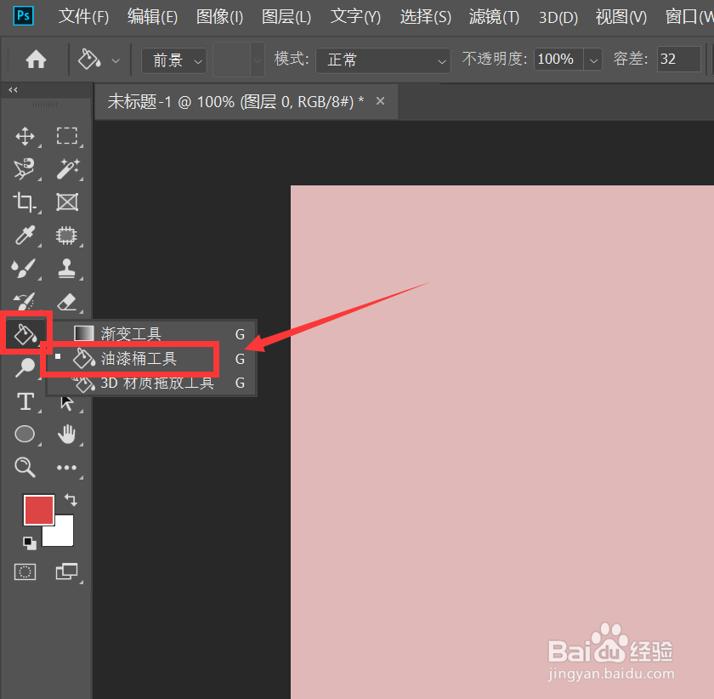The width and height of the screenshot is (714, 699).
Task: Select the Eyedropper tool
Action: 25,236
